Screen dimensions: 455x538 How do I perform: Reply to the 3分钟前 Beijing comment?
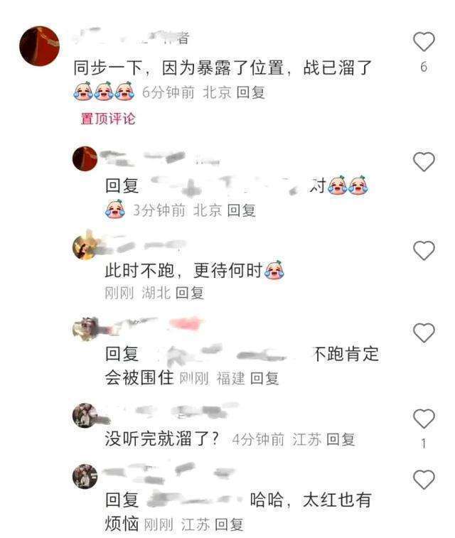[241, 210]
